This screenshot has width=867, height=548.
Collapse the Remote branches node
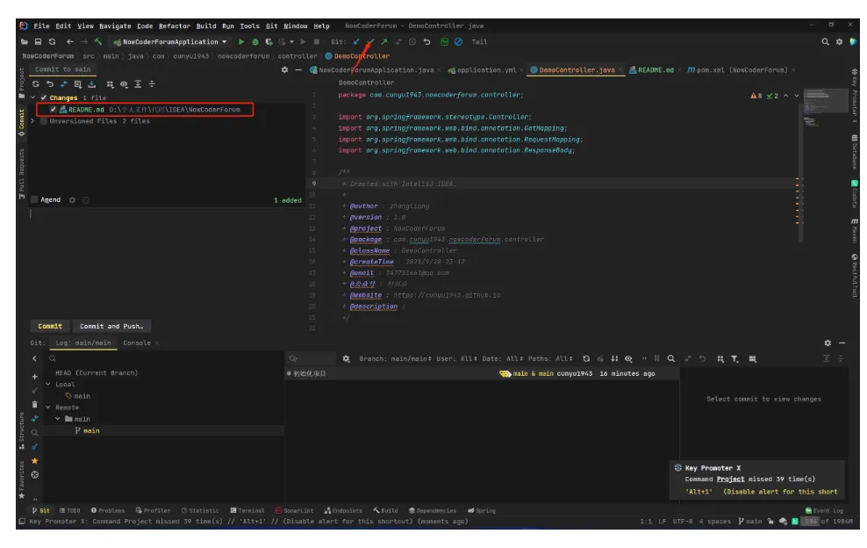pos(48,407)
